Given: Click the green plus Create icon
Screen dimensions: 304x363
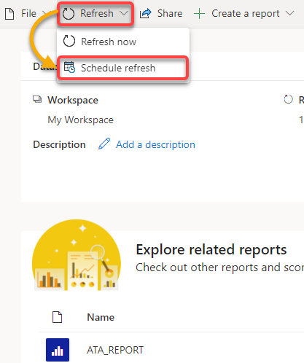Looking at the screenshot, I should tap(200, 14).
